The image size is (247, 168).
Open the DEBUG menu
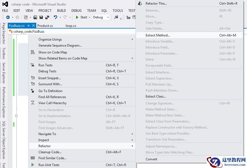pos(76,10)
